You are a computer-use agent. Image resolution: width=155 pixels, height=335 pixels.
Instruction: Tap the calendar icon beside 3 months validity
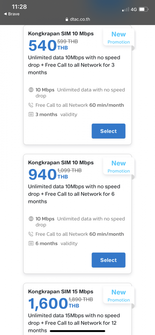click(x=31, y=115)
